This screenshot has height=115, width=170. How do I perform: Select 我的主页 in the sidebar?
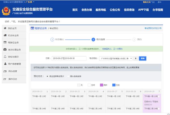click(x=14, y=28)
